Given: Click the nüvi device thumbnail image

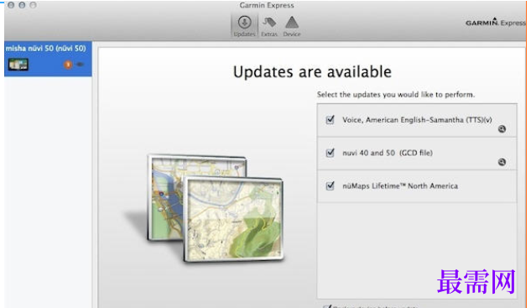Looking at the screenshot, I should click(x=18, y=65).
